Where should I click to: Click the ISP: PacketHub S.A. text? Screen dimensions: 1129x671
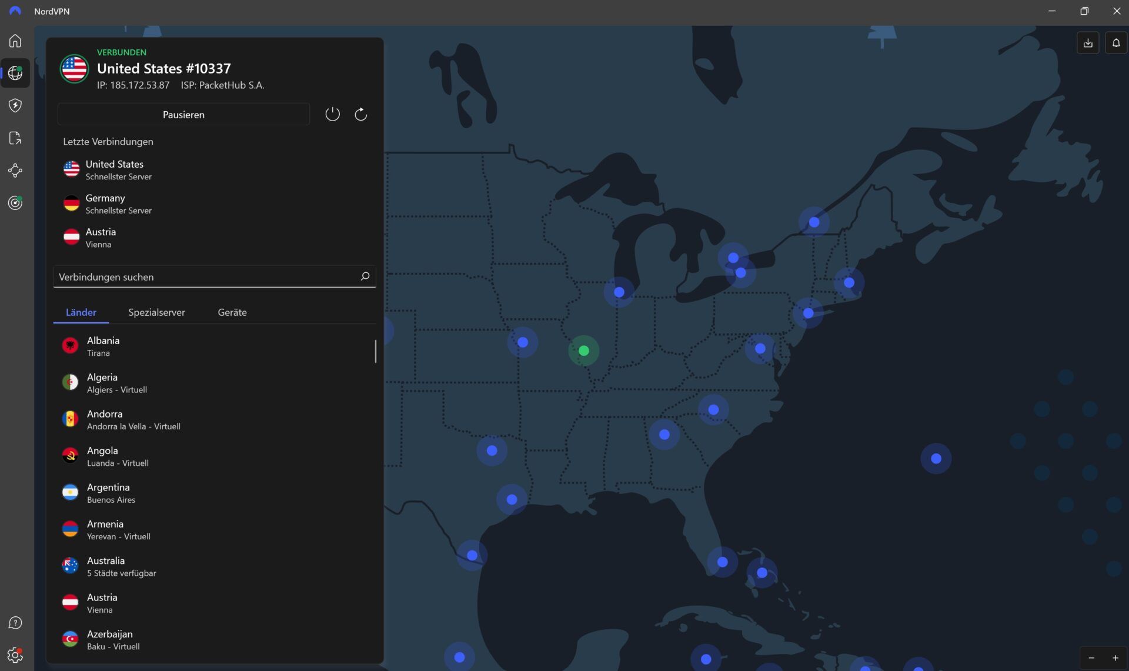click(222, 85)
